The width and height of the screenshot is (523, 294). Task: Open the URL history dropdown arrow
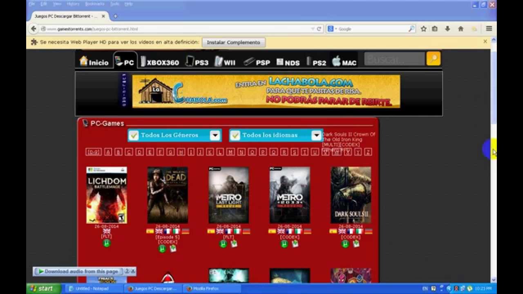point(313,29)
